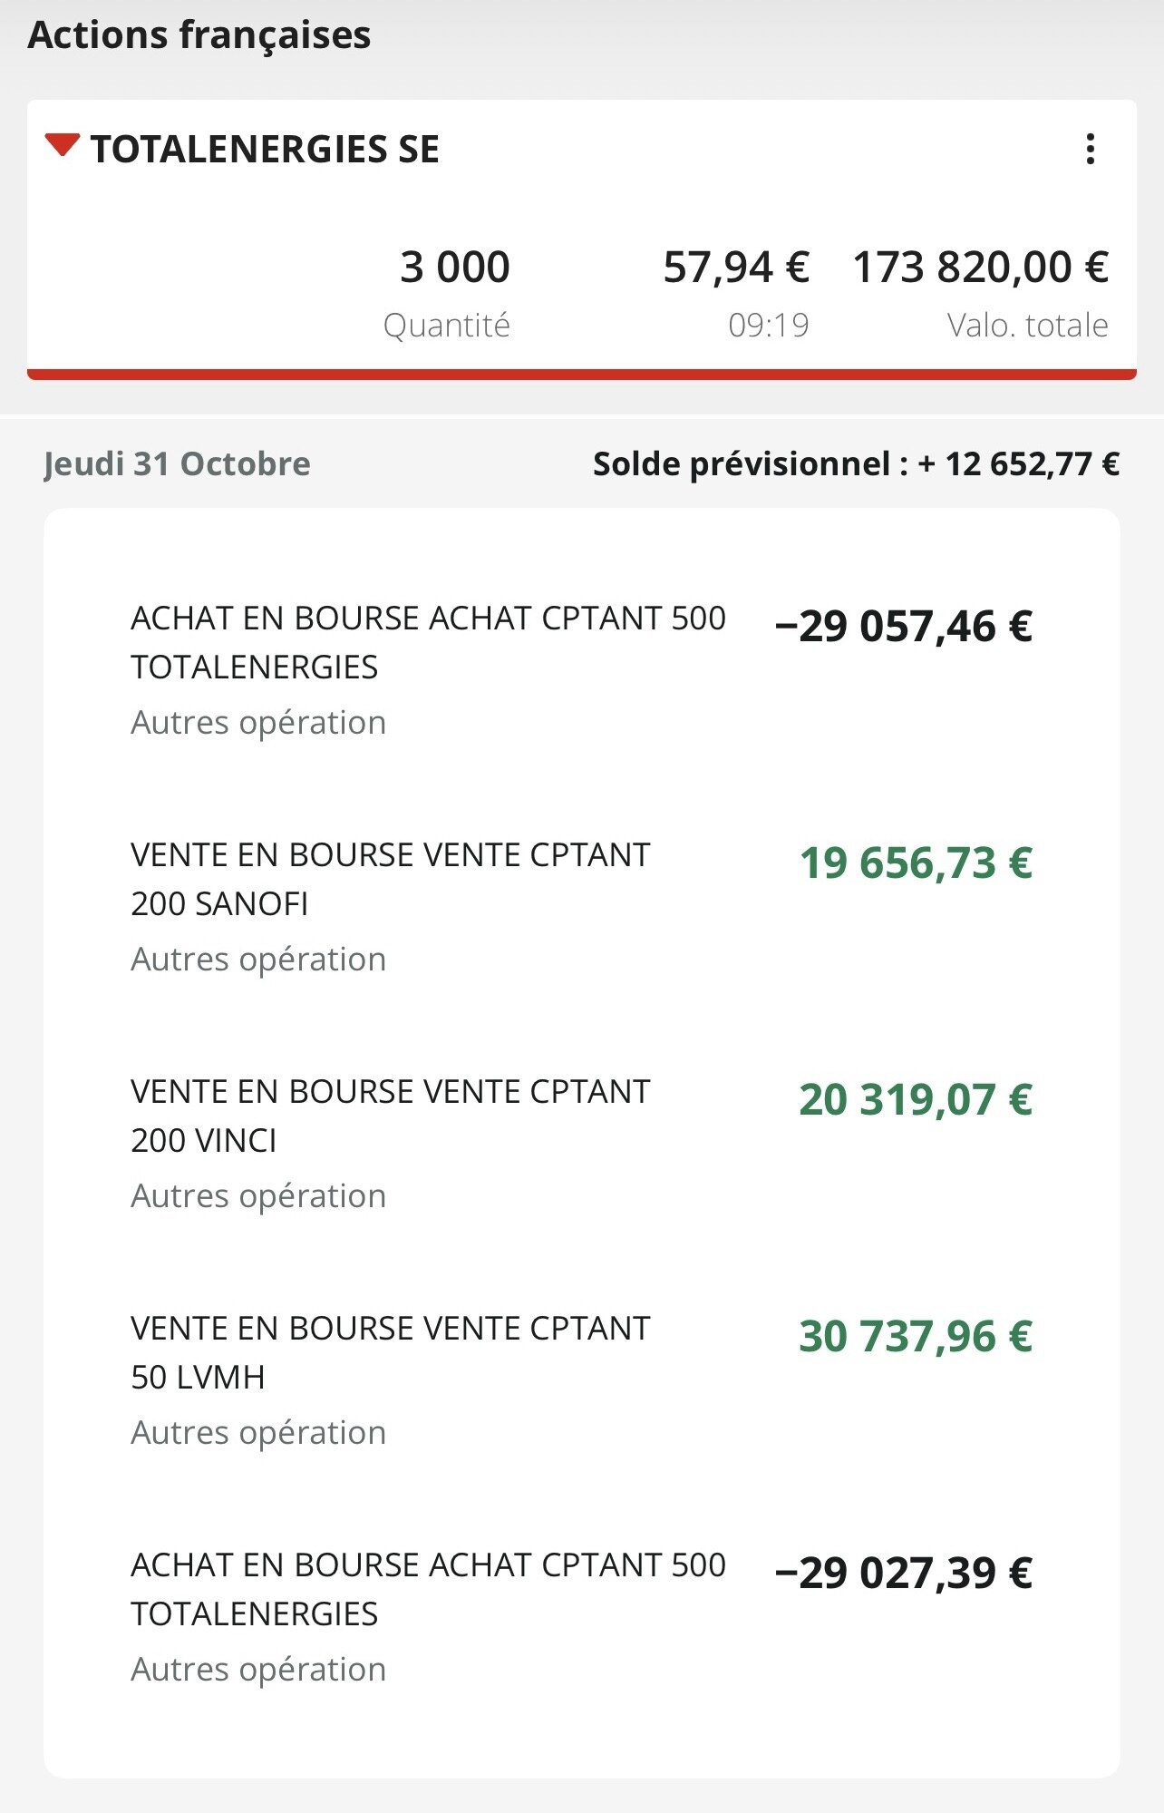
Task: Open the first TotalEnergies purchase of −29 057,46 €
Action: [428, 642]
